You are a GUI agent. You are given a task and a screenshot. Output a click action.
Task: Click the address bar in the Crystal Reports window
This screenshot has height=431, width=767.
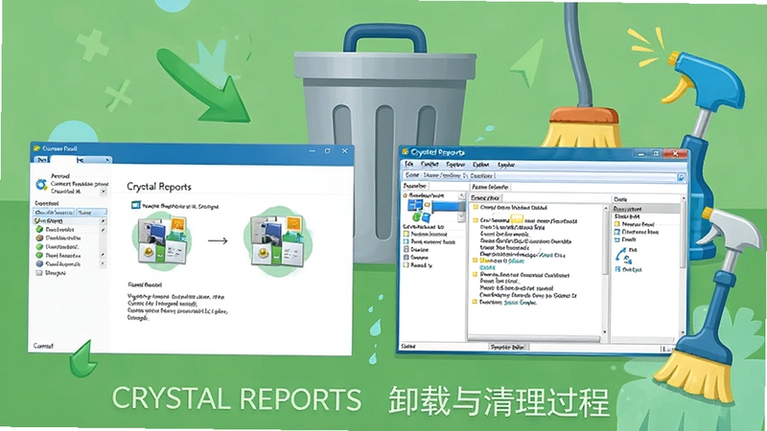point(540,175)
